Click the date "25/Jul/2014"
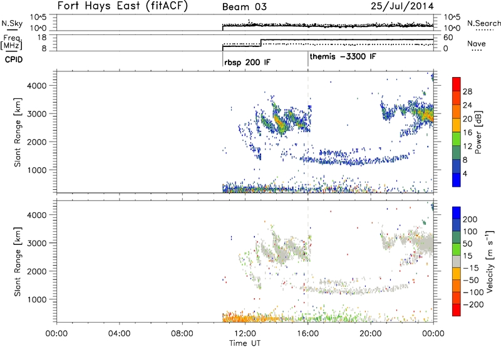The width and height of the screenshot is (501, 347). click(402, 6)
